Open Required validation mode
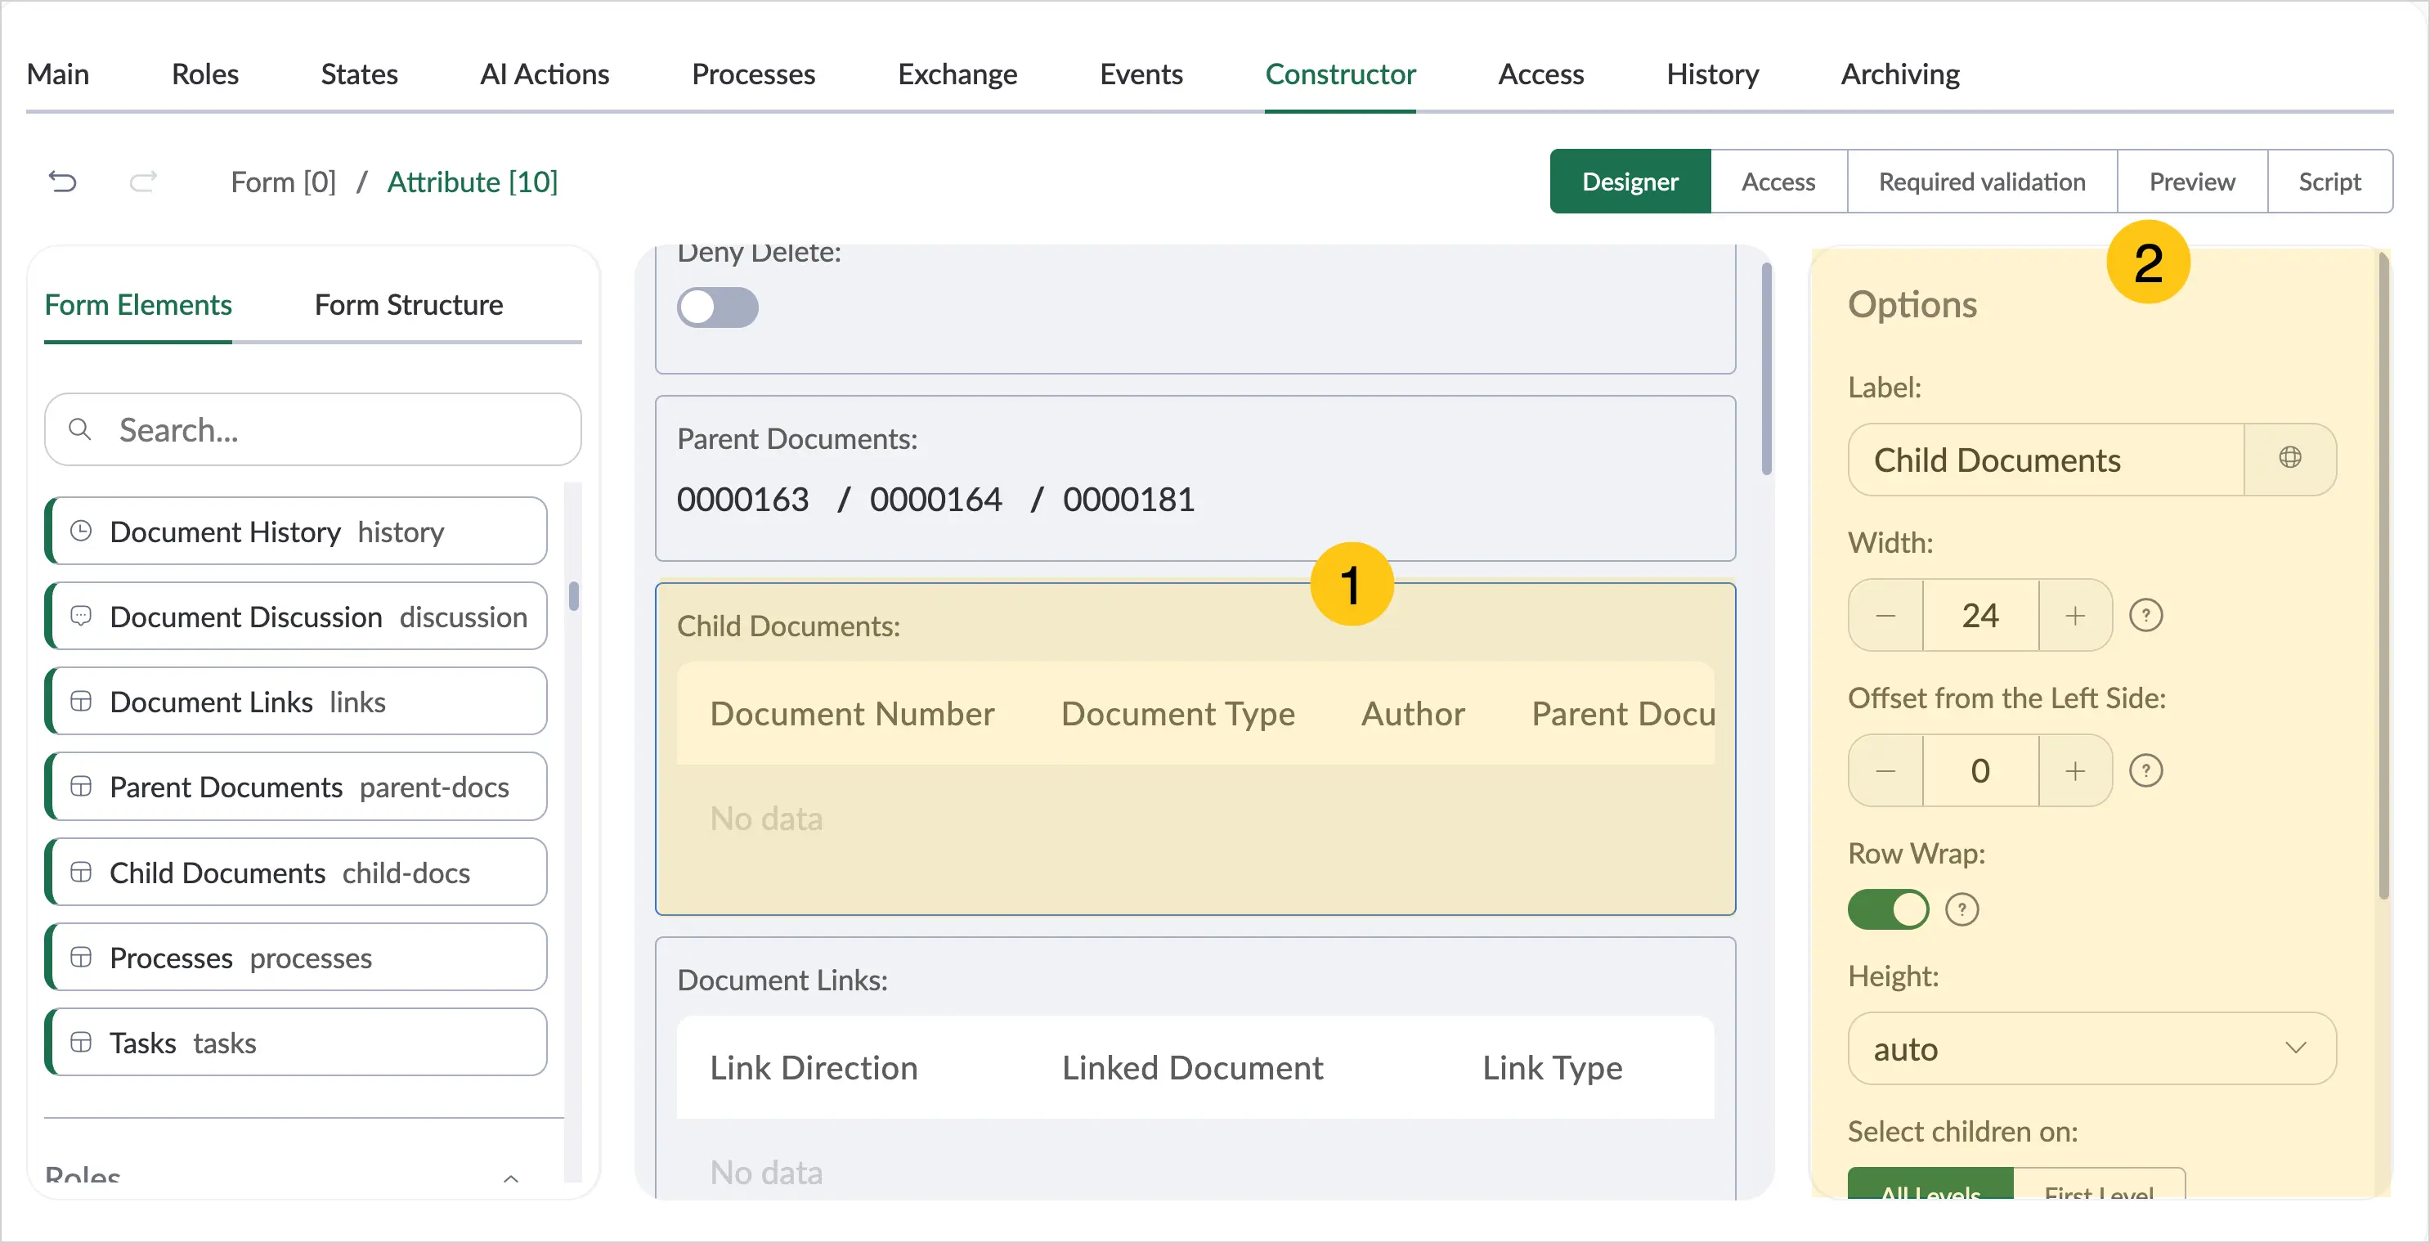Image resolution: width=2430 pixels, height=1243 pixels. pos(1982,182)
